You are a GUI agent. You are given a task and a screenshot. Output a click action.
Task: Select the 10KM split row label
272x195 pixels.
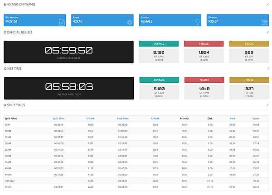click(x=8, y=131)
